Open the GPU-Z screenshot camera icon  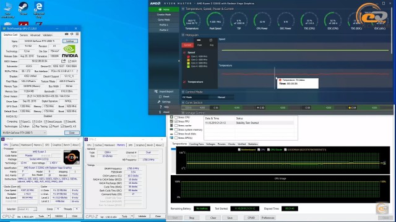click(66, 34)
